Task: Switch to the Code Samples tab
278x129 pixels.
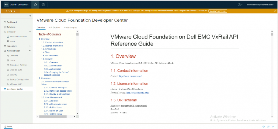Action: (x=70, y=28)
